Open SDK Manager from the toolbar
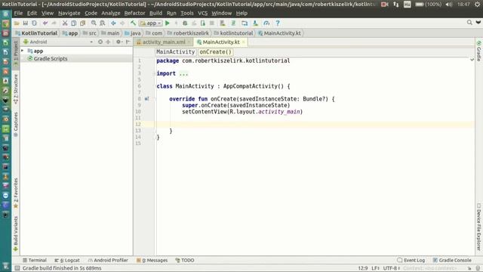 click(x=255, y=23)
